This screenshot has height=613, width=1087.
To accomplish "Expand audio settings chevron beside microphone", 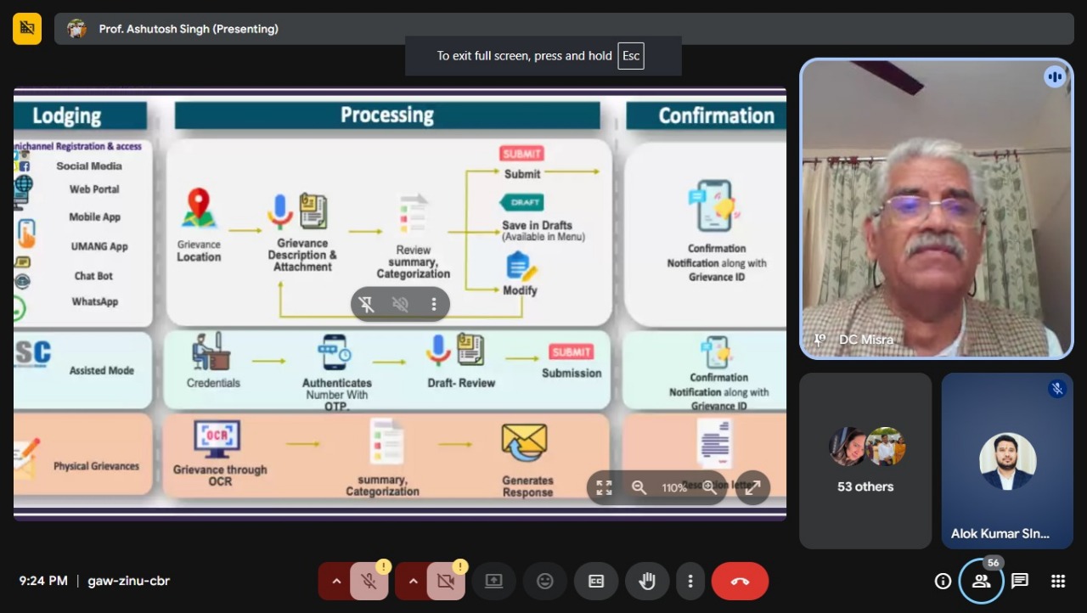I will click(336, 582).
